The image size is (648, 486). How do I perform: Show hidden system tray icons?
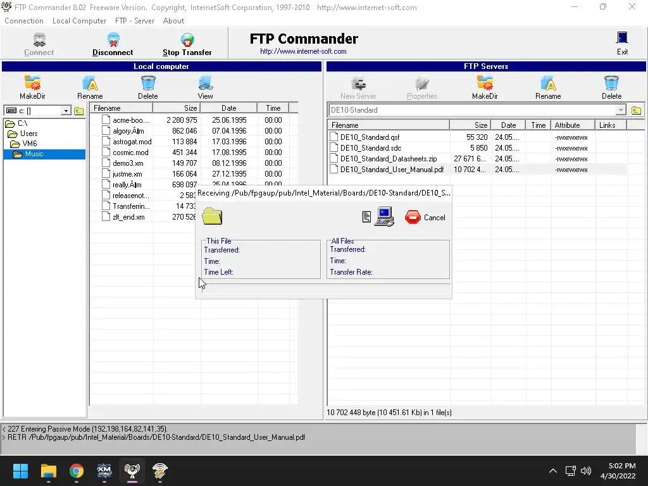553,471
